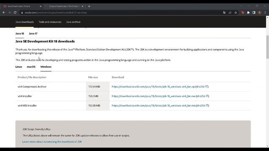
Task: Download the jdk-18 windows-x64 zip link
Action: [x=153, y=87]
